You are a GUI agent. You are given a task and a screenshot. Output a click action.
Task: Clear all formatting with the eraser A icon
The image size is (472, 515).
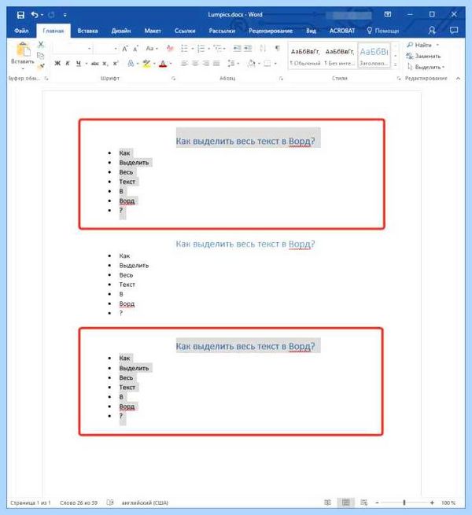coord(170,49)
